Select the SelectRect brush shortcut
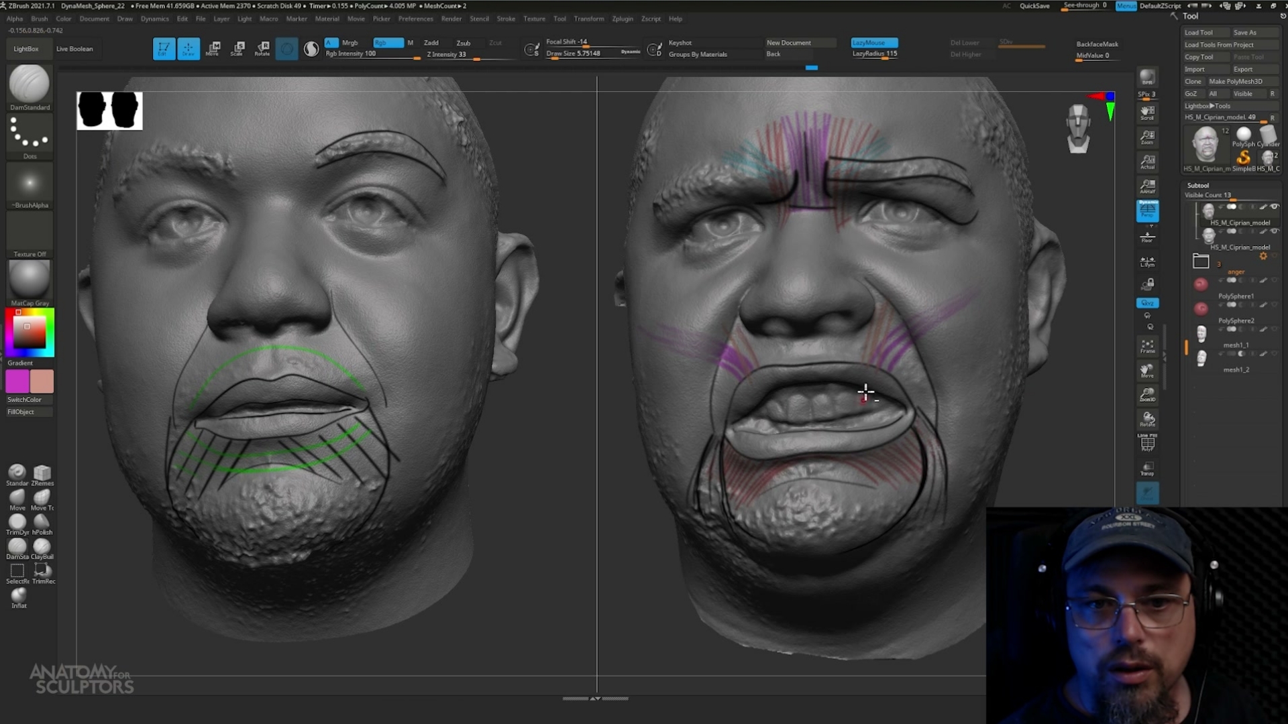This screenshot has height=724, width=1288. [x=17, y=573]
